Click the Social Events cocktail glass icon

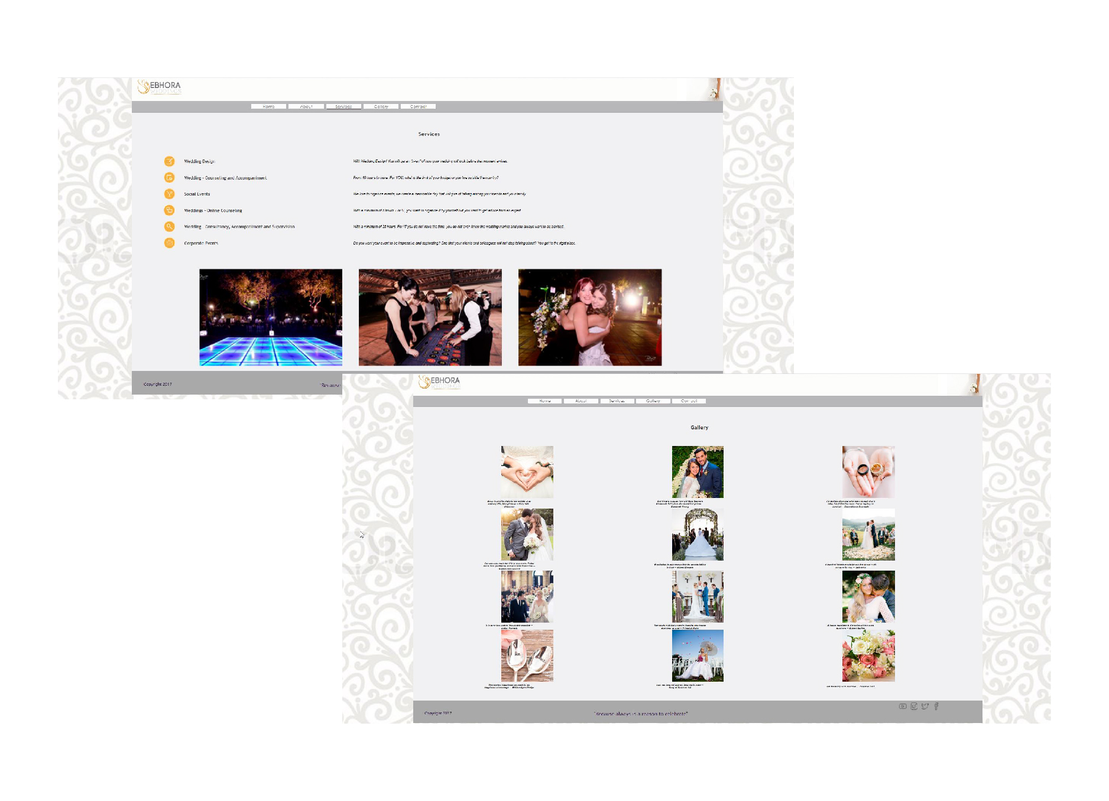pyautogui.click(x=169, y=194)
